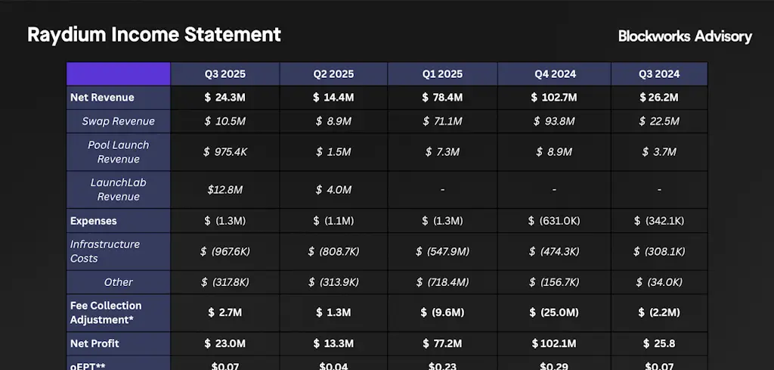Click the Net Revenue row label
774x370 pixels.
[x=102, y=98]
